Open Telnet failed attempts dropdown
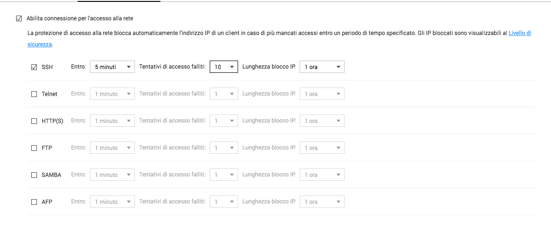551x246 pixels. pos(224,94)
